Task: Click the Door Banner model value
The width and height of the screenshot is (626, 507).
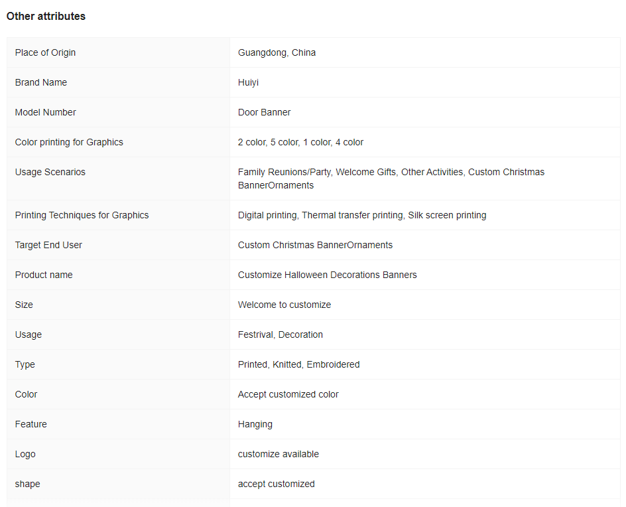Action: pyautogui.click(x=265, y=112)
